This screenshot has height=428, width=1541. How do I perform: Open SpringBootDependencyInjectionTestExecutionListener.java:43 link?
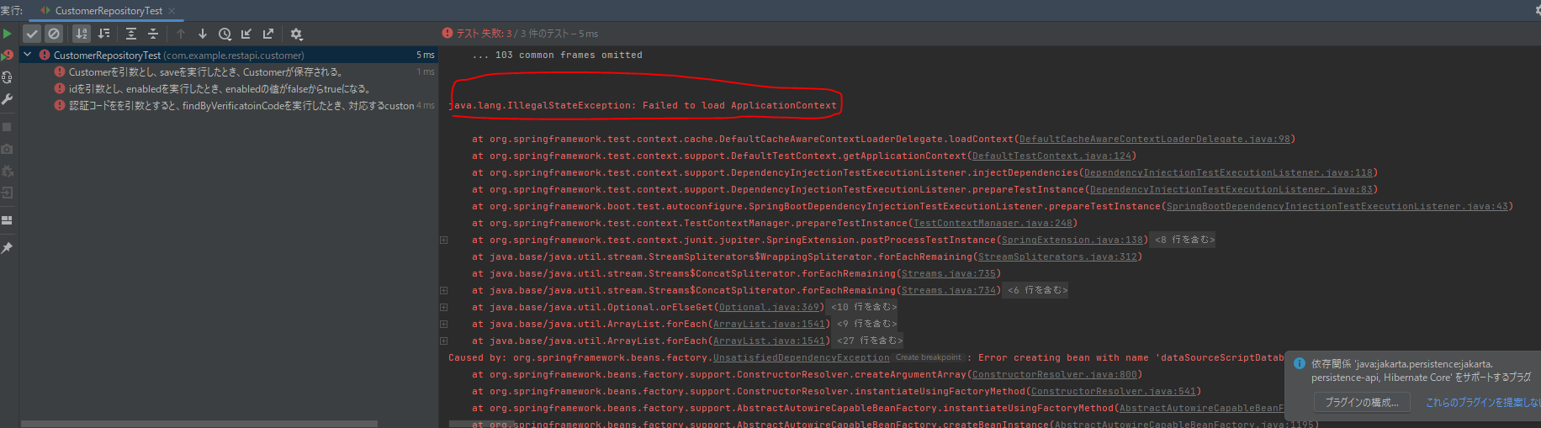point(1337,206)
